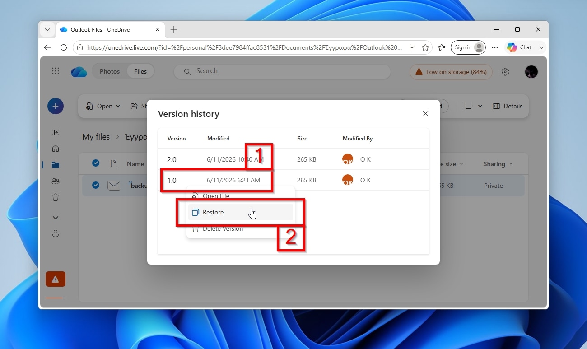Open OneDrive settings gear
The height and width of the screenshot is (349, 587).
pos(505,72)
